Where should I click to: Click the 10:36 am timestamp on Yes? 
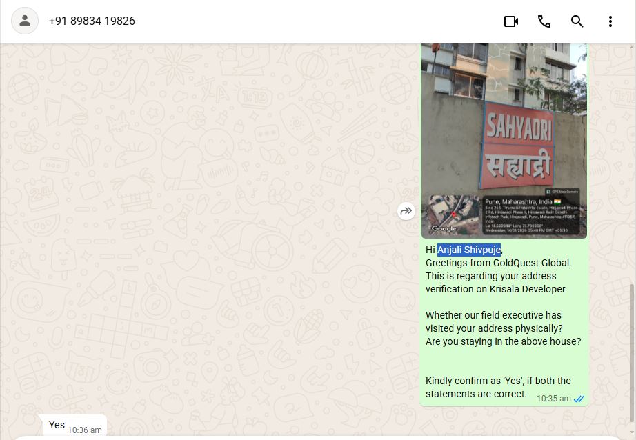click(85, 430)
